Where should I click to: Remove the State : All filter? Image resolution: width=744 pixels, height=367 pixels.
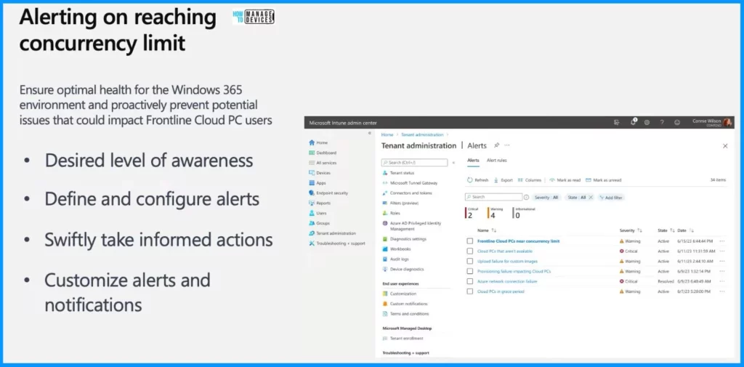pos(591,198)
